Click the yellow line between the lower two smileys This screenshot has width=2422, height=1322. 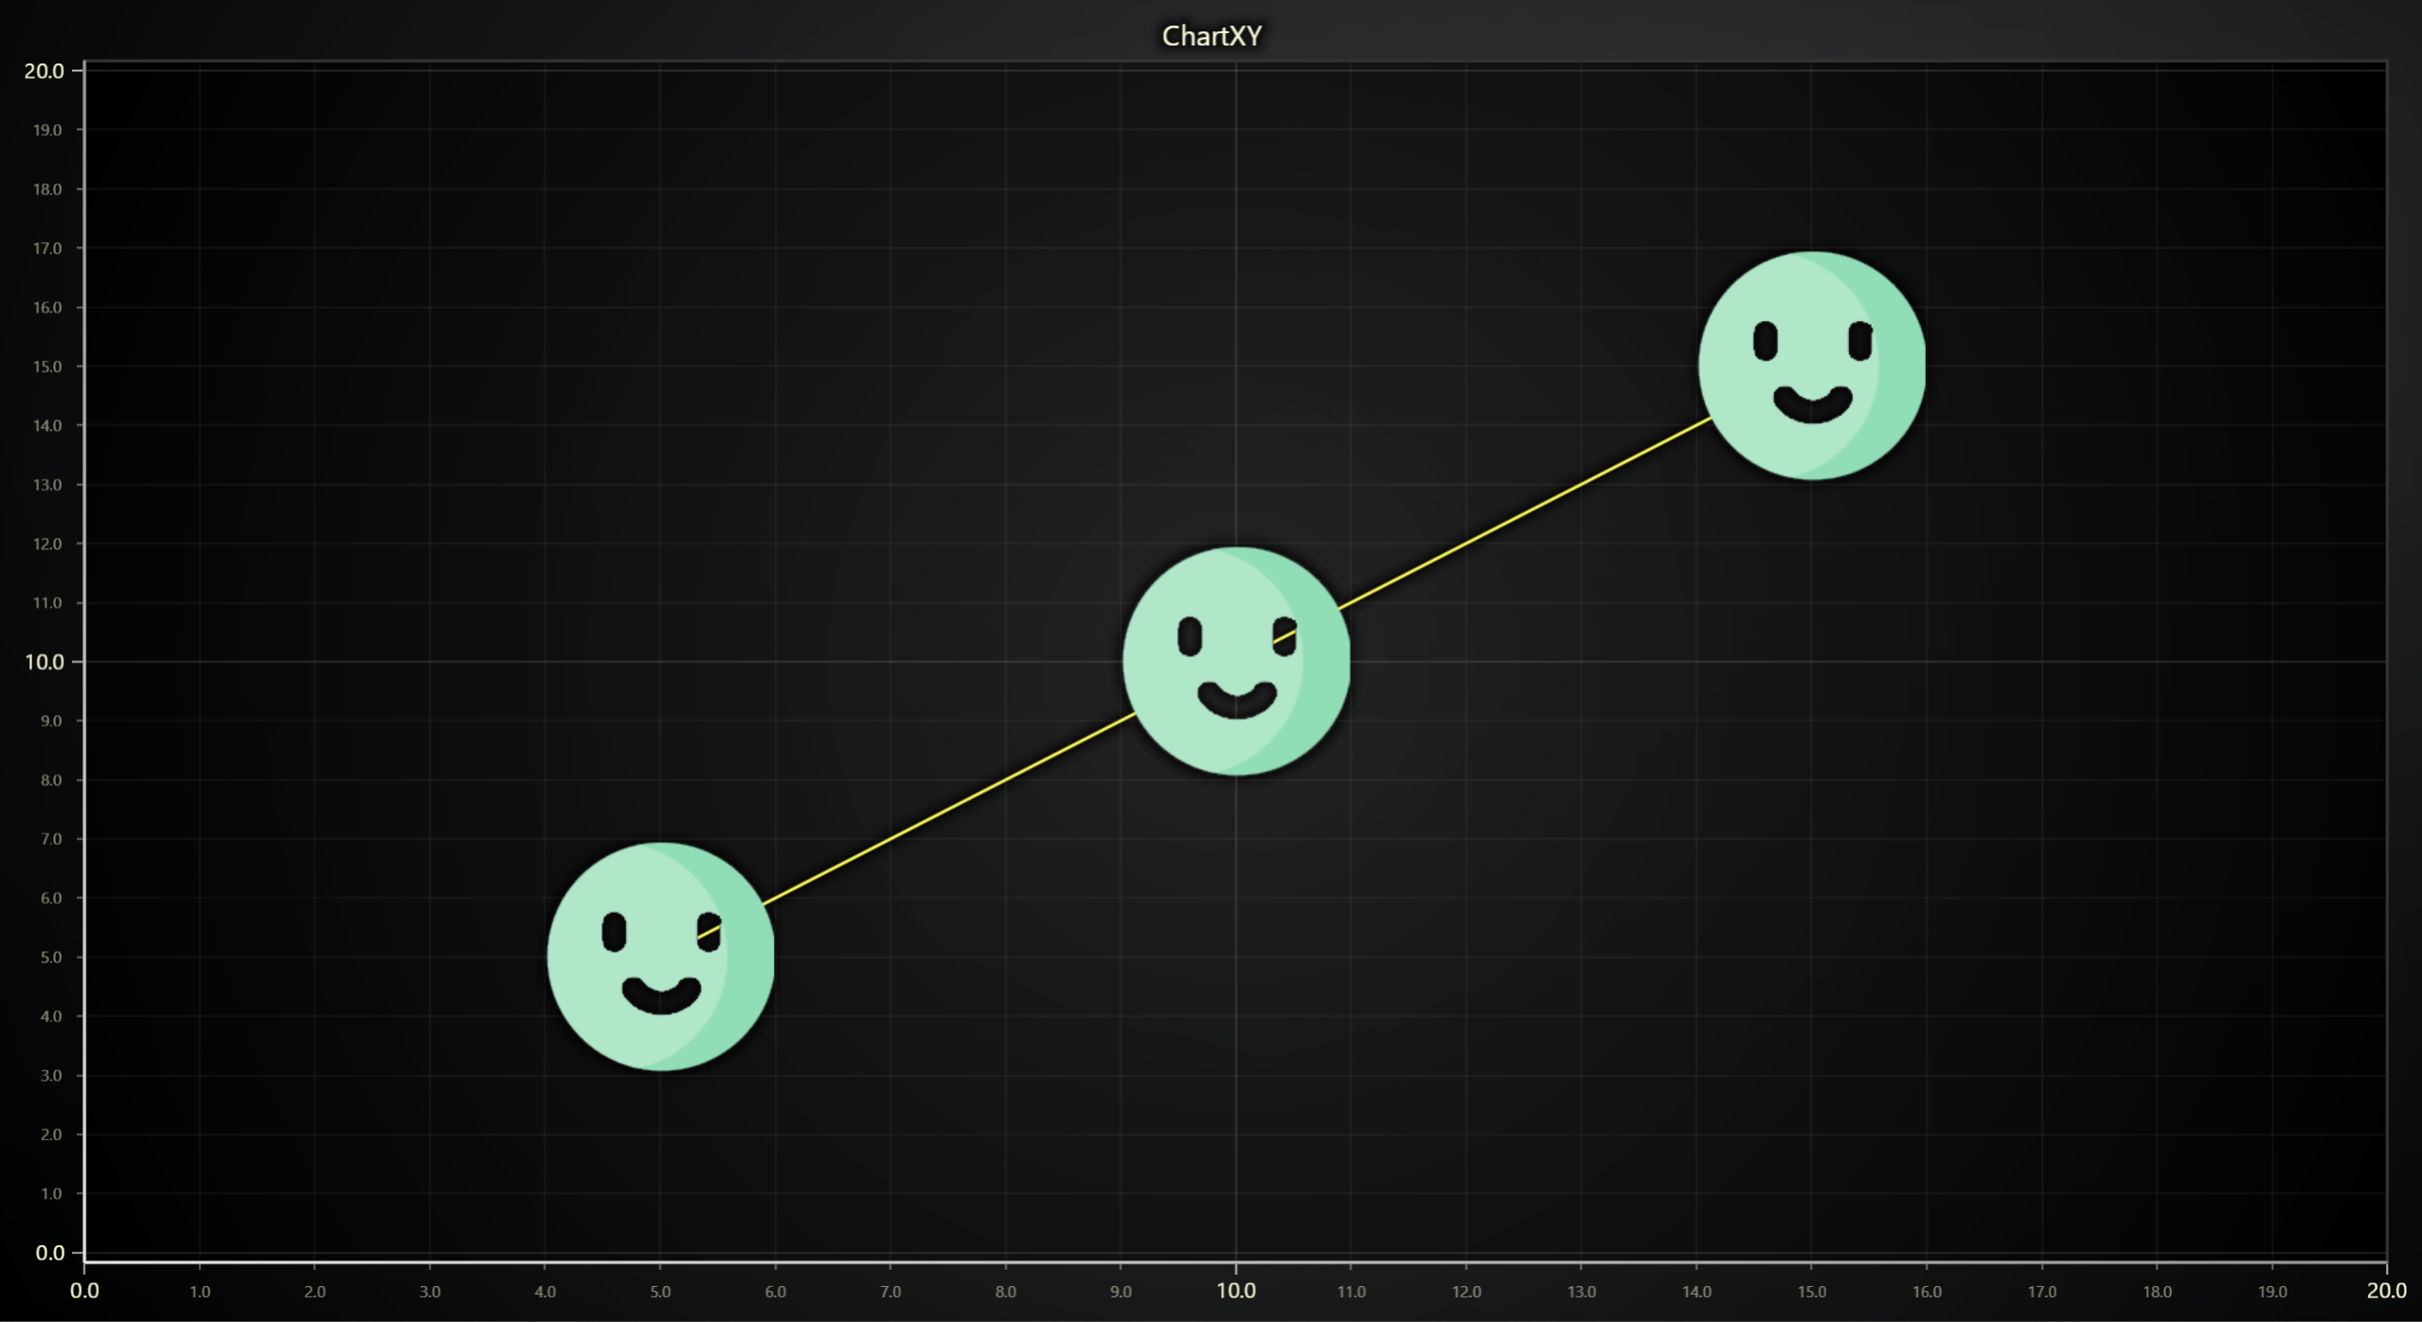tap(947, 810)
